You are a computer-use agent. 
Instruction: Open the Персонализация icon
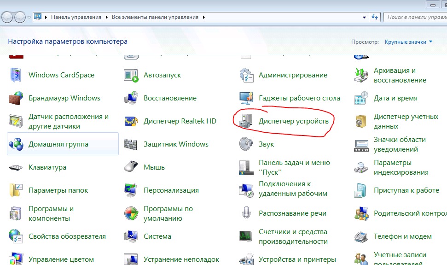(131, 190)
